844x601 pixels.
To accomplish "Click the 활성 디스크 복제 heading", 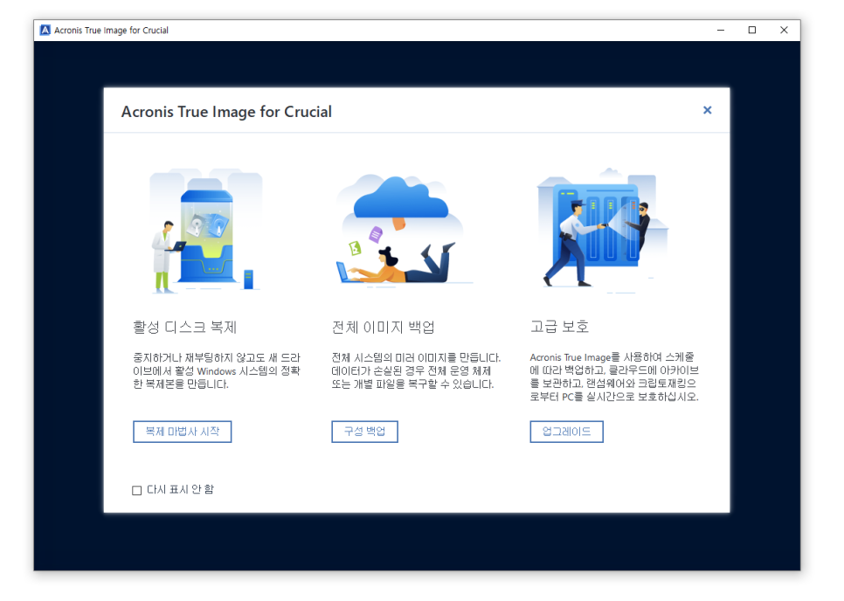I will (184, 327).
